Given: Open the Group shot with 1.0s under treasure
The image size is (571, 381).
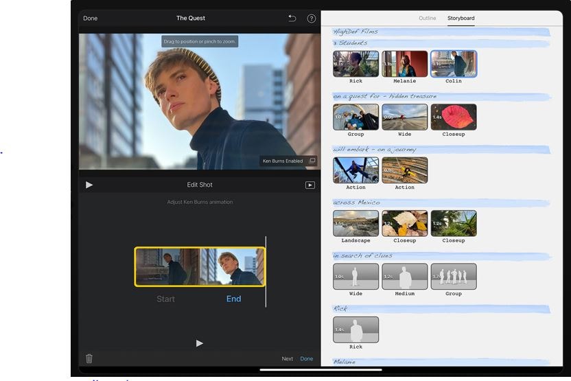Looking at the screenshot, I should (356, 117).
